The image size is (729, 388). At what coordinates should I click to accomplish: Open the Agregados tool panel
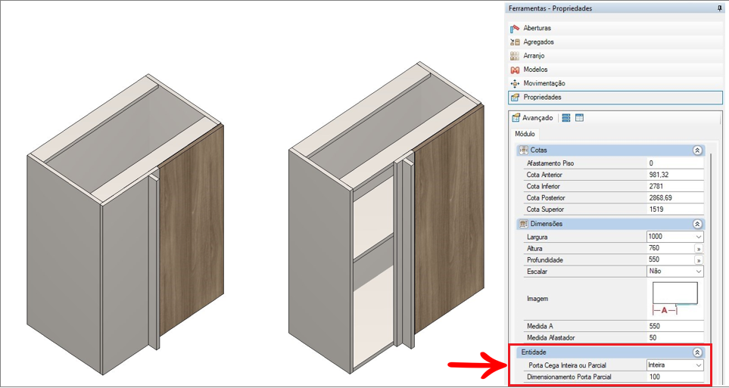click(615, 42)
